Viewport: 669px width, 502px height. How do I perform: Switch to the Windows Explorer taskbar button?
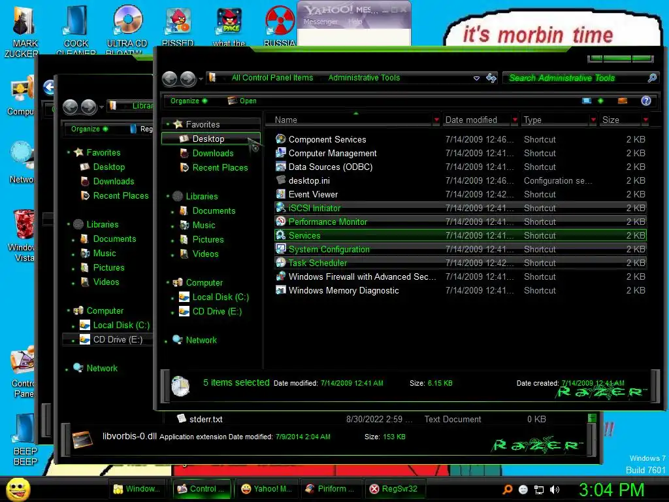pyautogui.click(x=137, y=489)
